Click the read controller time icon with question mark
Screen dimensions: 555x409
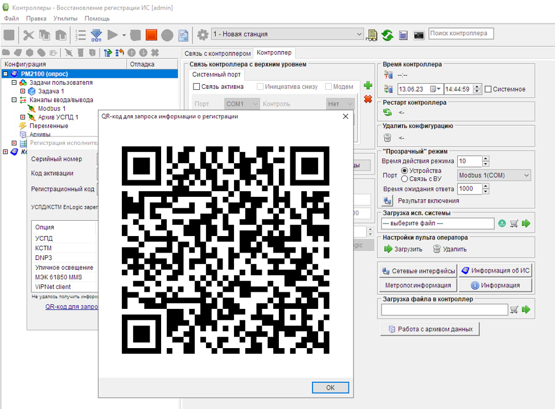[388, 75]
